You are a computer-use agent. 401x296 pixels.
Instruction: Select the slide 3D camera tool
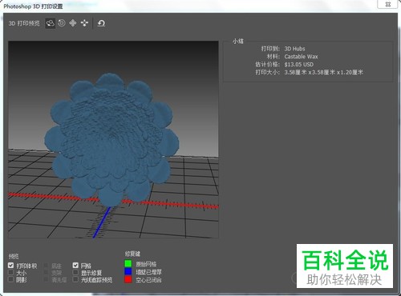(84, 23)
